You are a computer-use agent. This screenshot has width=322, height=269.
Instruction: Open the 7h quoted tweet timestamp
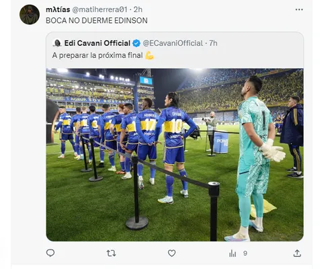(213, 43)
